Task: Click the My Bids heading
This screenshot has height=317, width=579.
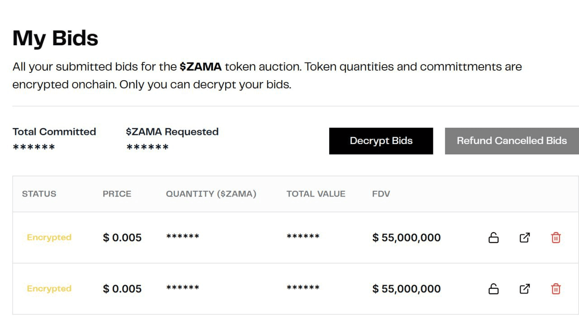Action: [x=55, y=38]
